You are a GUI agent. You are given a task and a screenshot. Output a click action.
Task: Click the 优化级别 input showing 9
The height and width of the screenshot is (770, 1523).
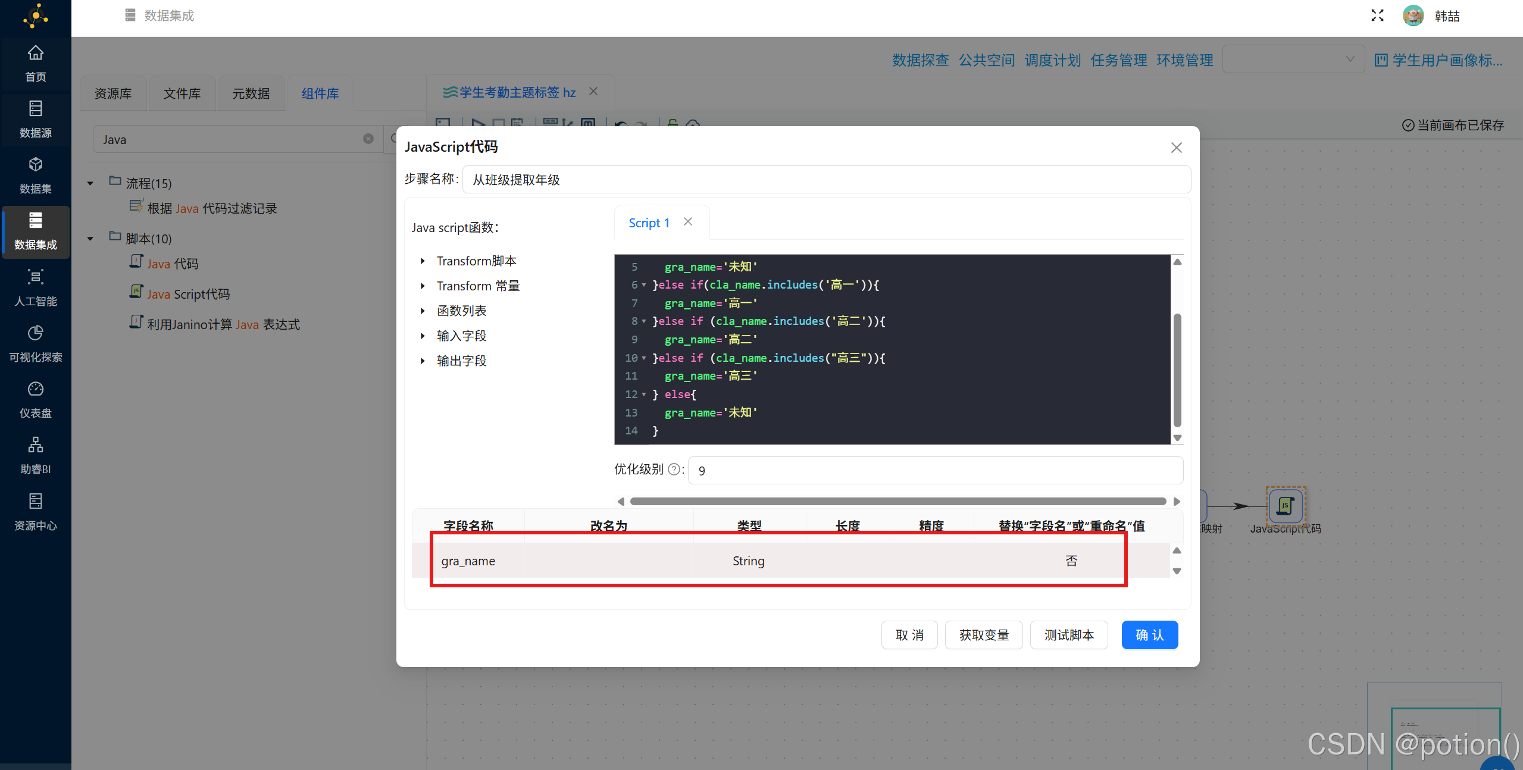pyautogui.click(x=936, y=470)
